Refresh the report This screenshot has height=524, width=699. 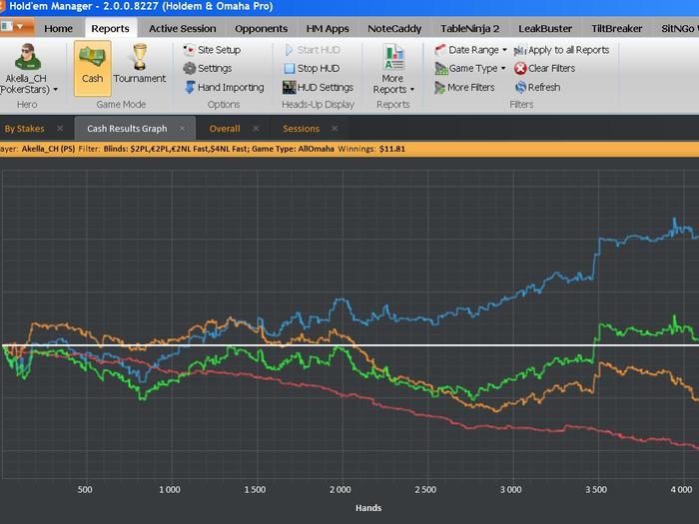(537, 88)
